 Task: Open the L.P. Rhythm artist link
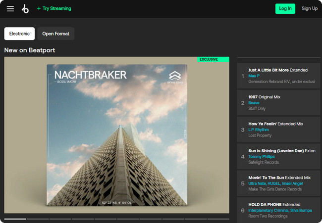point(258,130)
